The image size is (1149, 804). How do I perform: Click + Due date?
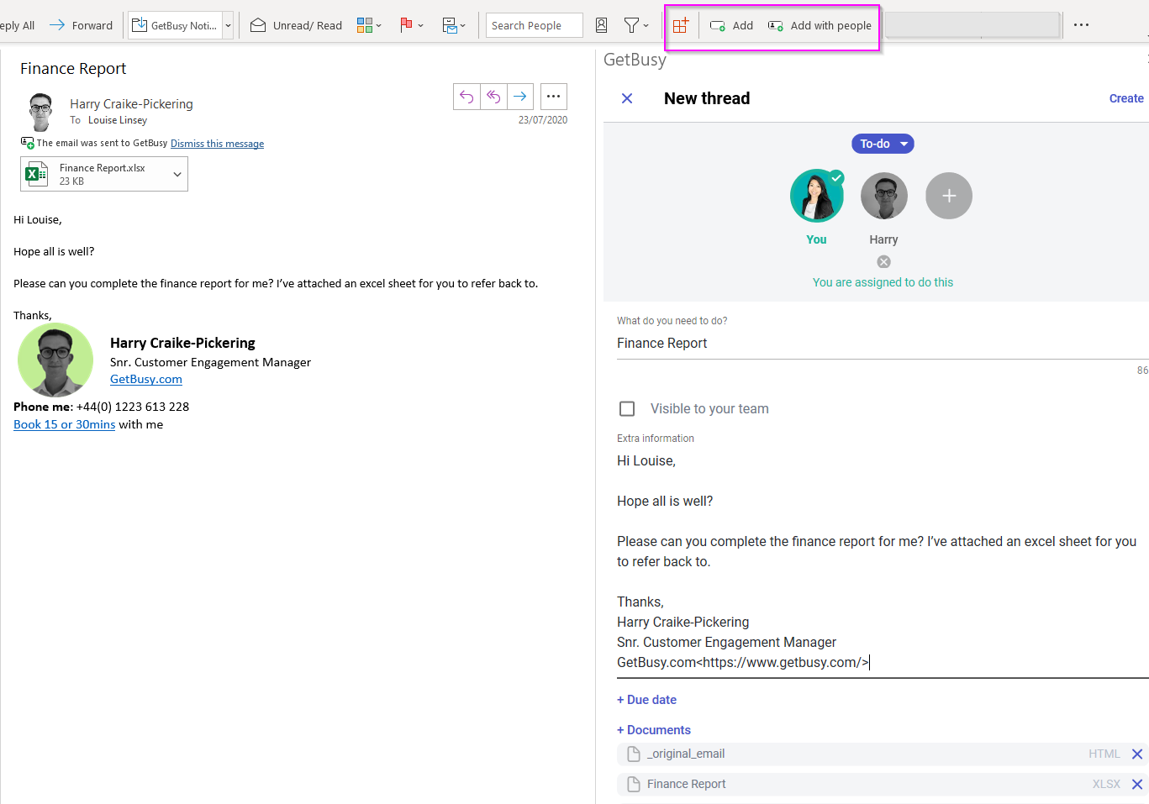tap(646, 700)
